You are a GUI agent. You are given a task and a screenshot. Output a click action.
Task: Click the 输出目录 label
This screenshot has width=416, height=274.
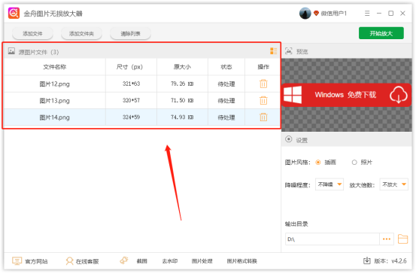(296, 224)
